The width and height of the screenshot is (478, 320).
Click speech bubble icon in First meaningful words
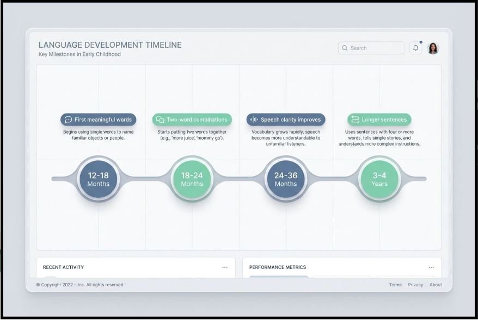tap(68, 120)
